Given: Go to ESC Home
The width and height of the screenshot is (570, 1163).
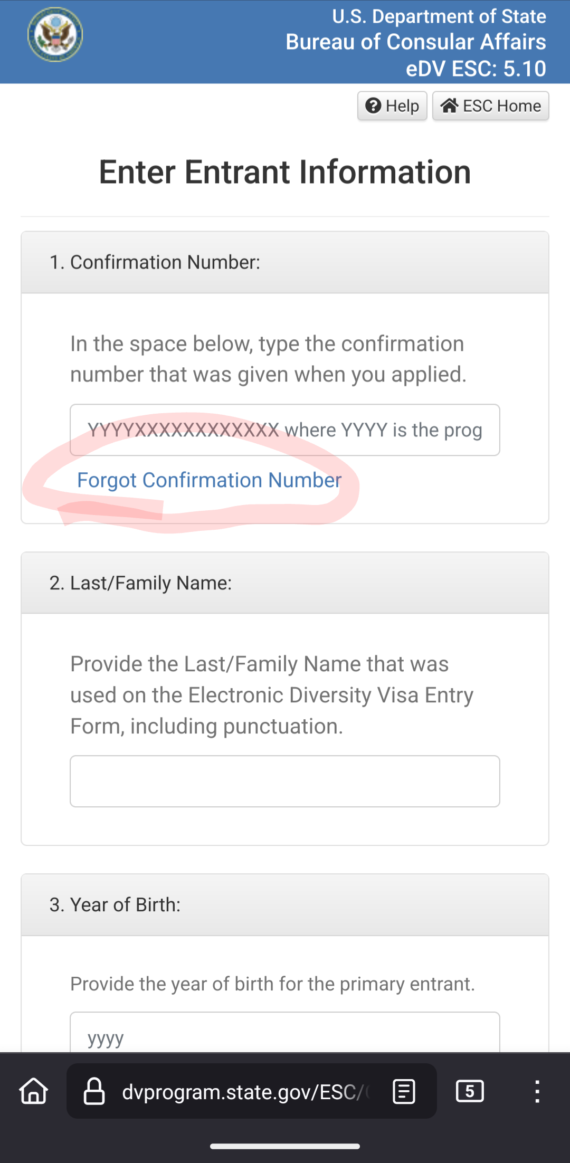Looking at the screenshot, I should [491, 106].
